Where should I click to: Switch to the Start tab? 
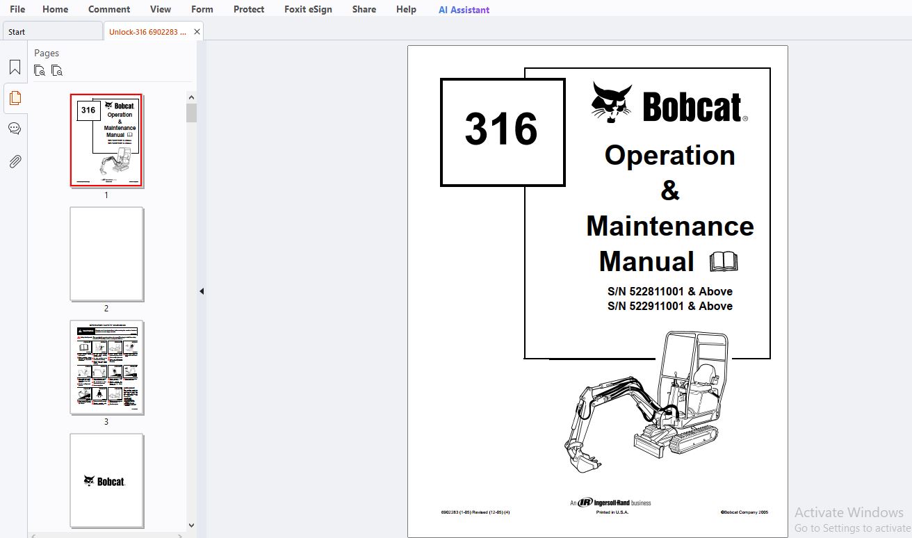(x=52, y=31)
